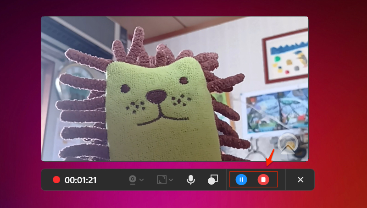Screen dimensions: 367x208
Task: Click the red arrow annotation above Stop
Action: click(x=271, y=156)
